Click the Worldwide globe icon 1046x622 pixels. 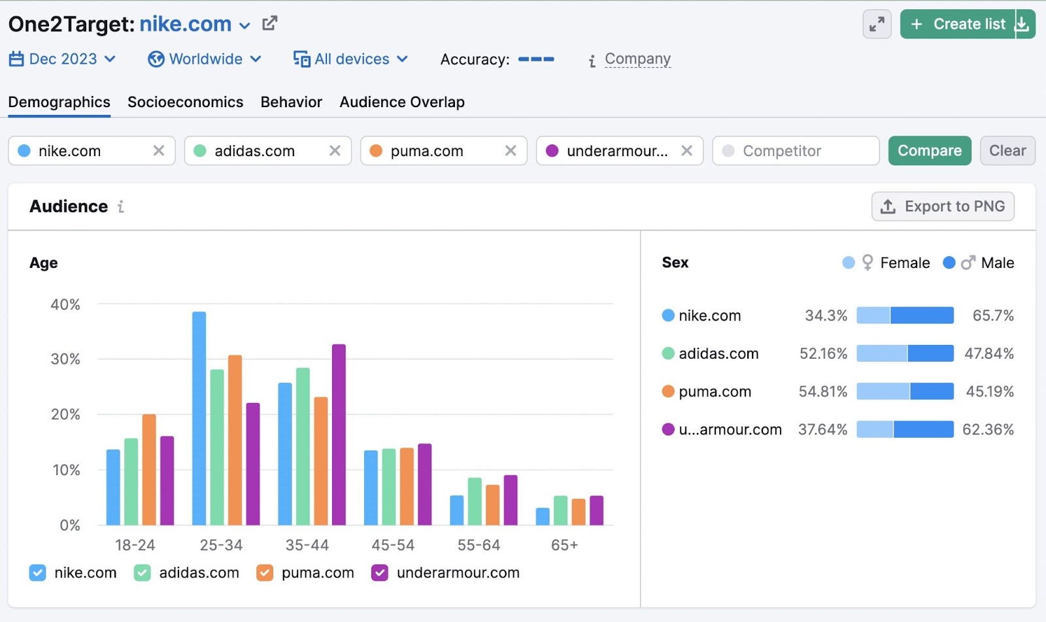point(156,59)
